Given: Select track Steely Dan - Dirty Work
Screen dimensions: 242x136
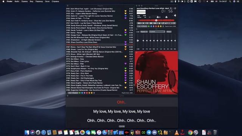Looking at the screenshot, I should pos(99,73).
